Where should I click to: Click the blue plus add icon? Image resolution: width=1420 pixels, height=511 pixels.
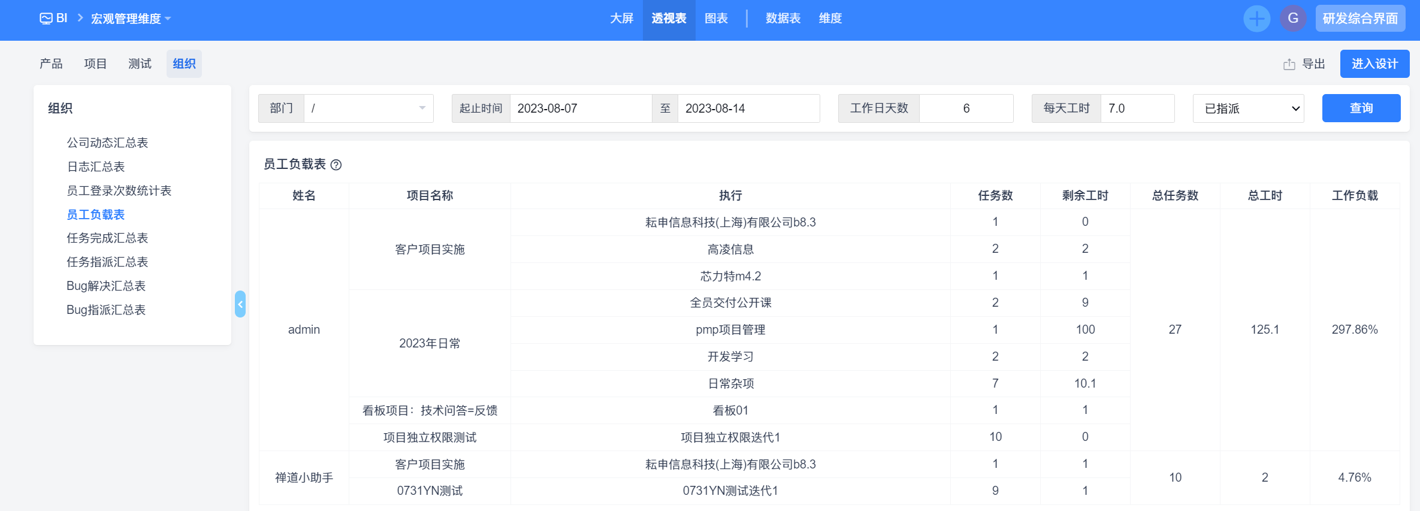point(1256,19)
